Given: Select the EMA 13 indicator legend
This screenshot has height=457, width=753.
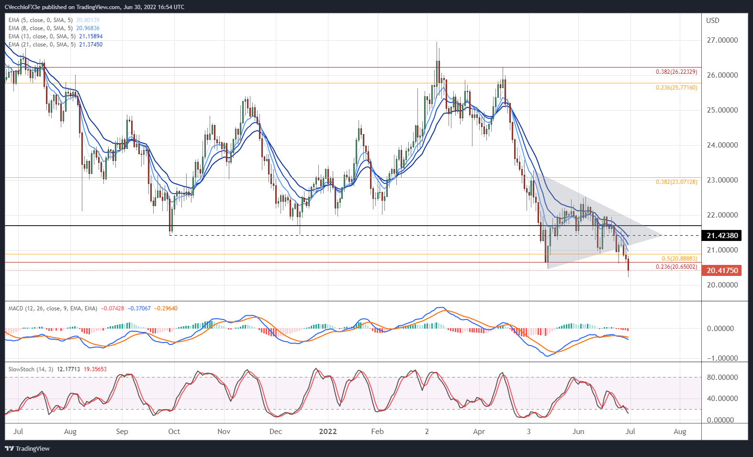Looking at the screenshot, I should (x=56, y=36).
